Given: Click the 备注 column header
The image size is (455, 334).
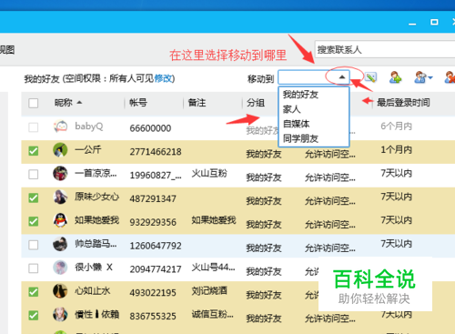Looking at the screenshot, I should click(x=197, y=103).
